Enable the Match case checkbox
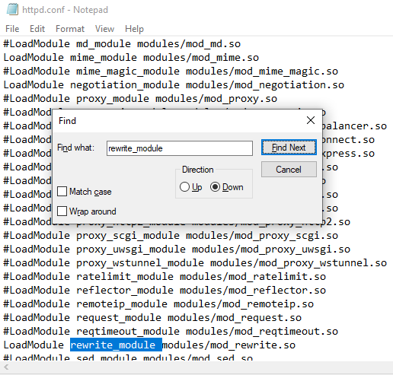Screen dimensions: 393x375 (x=62, y=192)
